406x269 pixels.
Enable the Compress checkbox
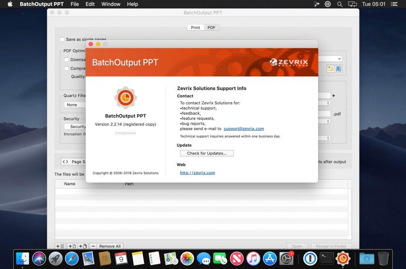point(66,68)
